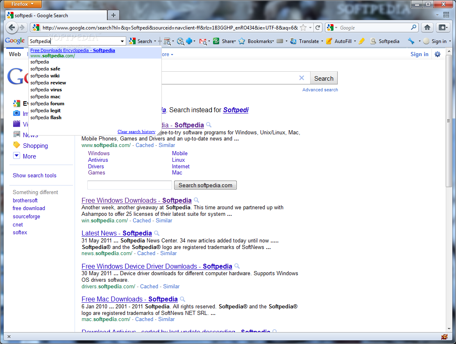The image size is (456, 344).
Task: Choose 'softpedia forum' suggestion
Action: point(48,104)
